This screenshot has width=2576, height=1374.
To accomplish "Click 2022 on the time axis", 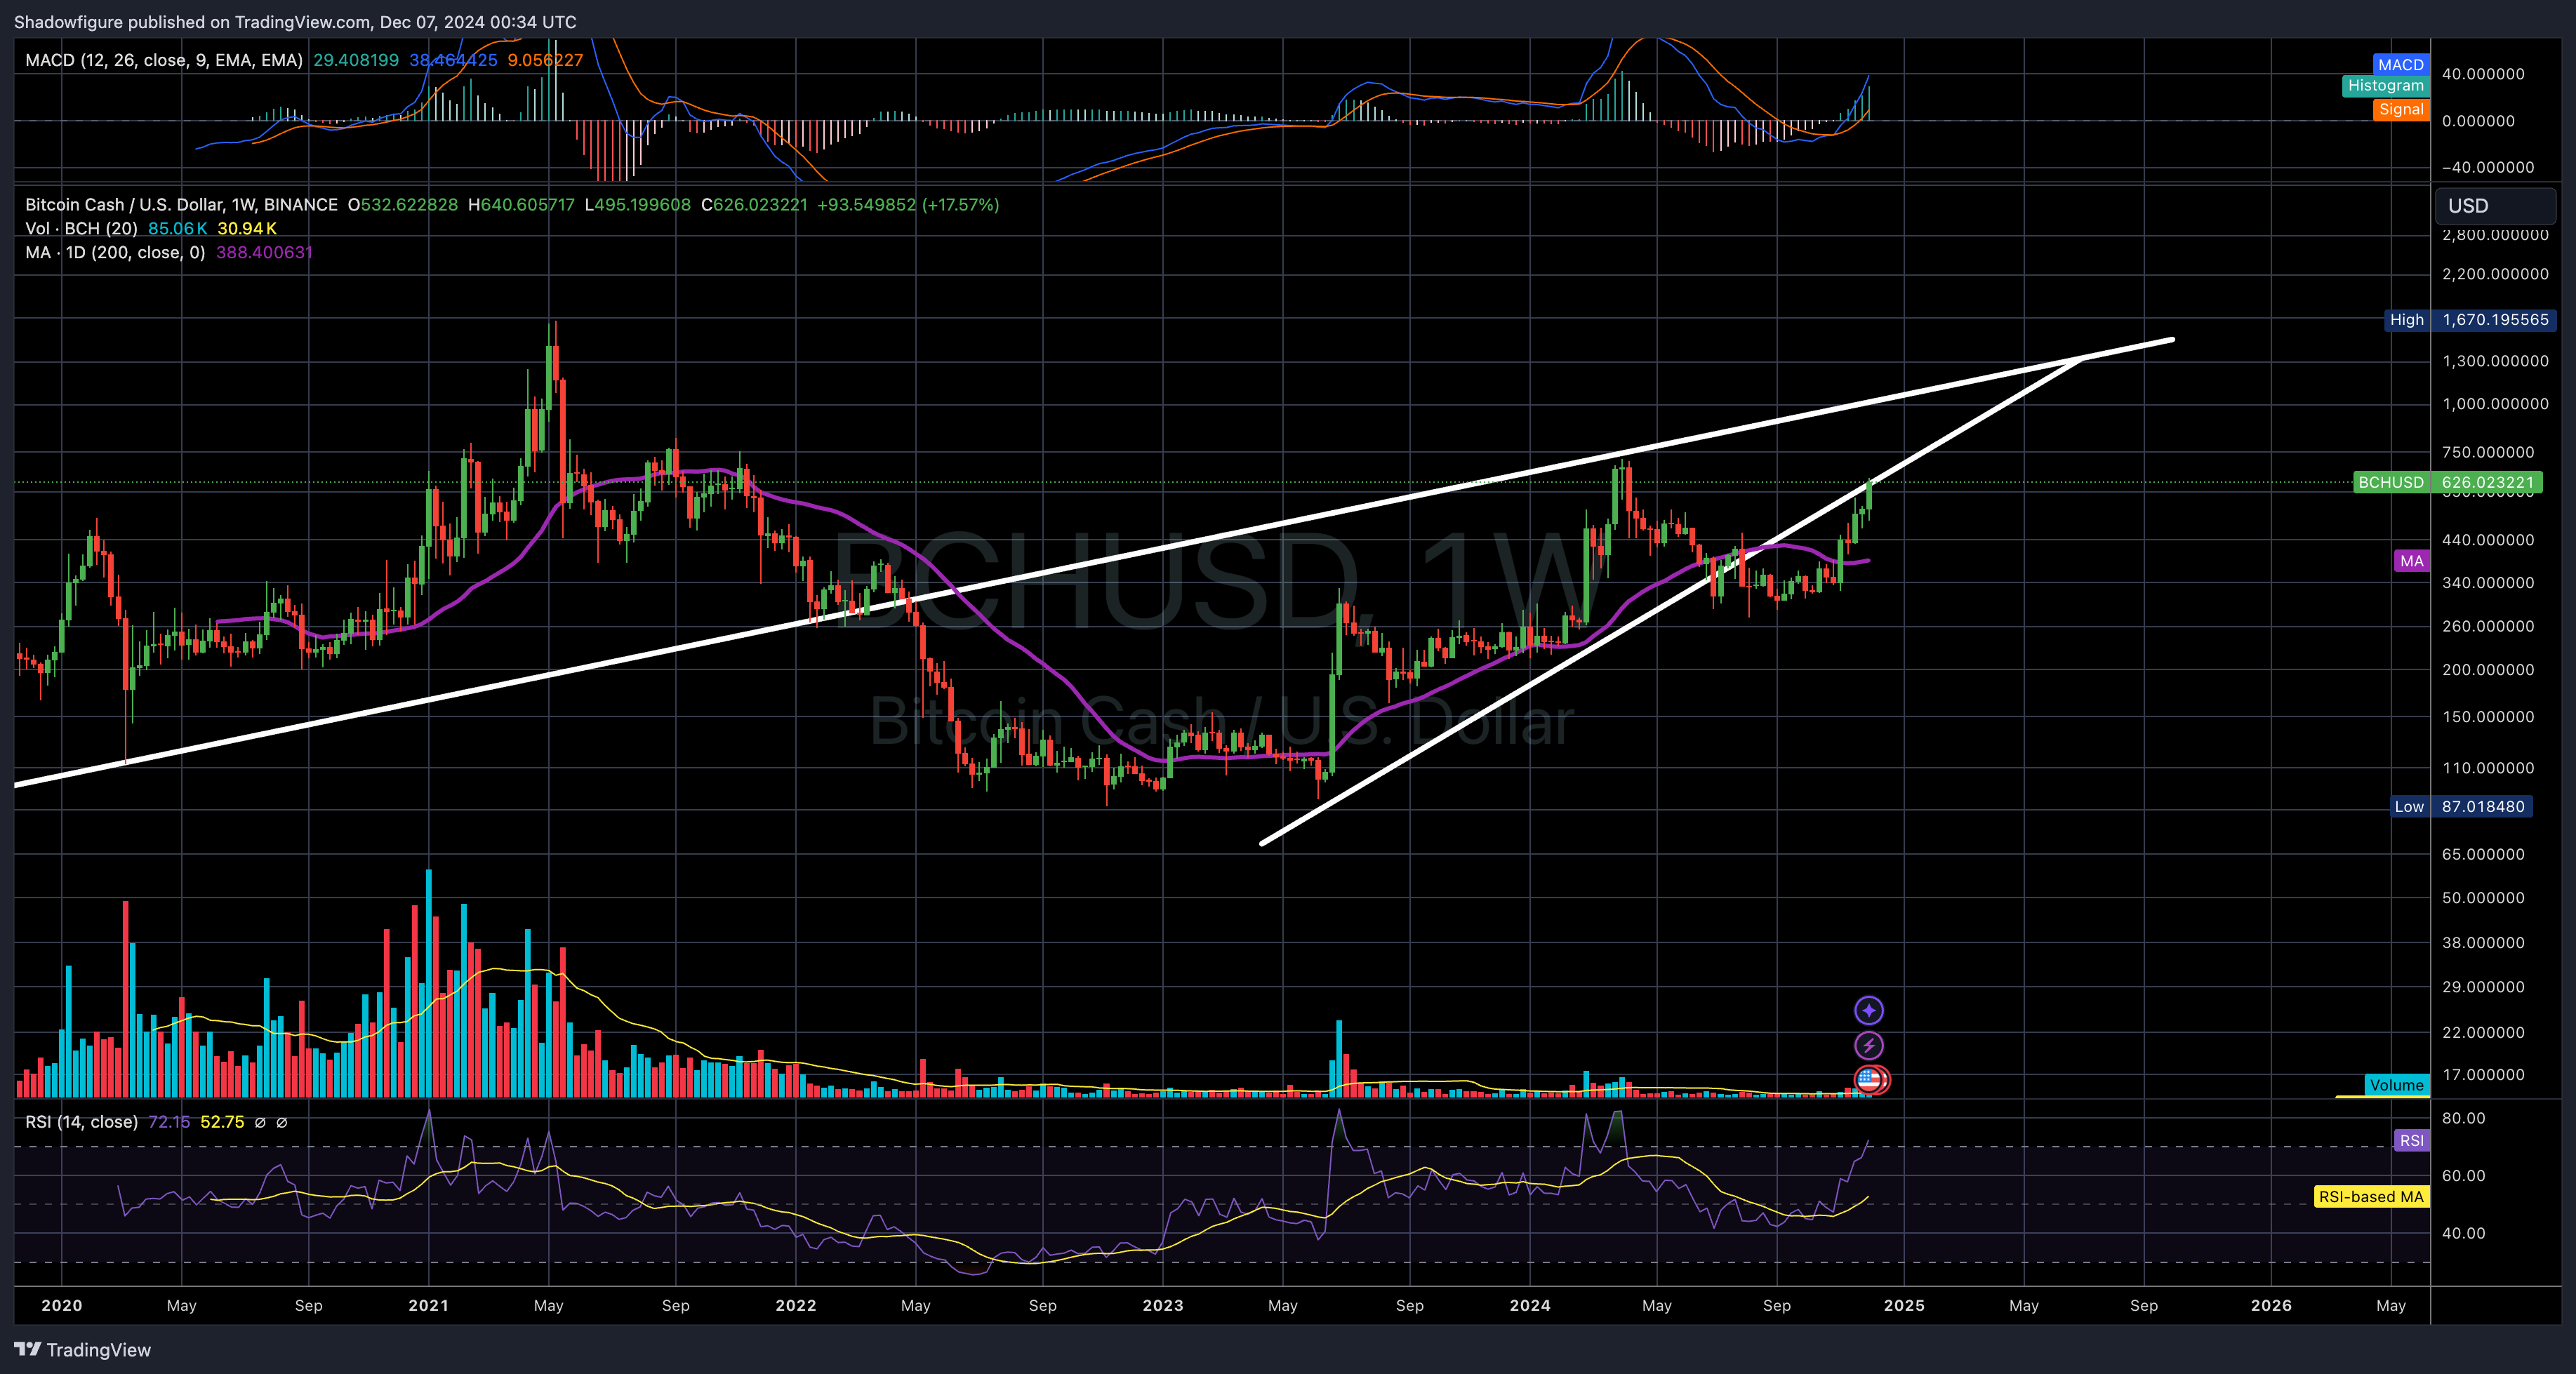I will 796,1306.
